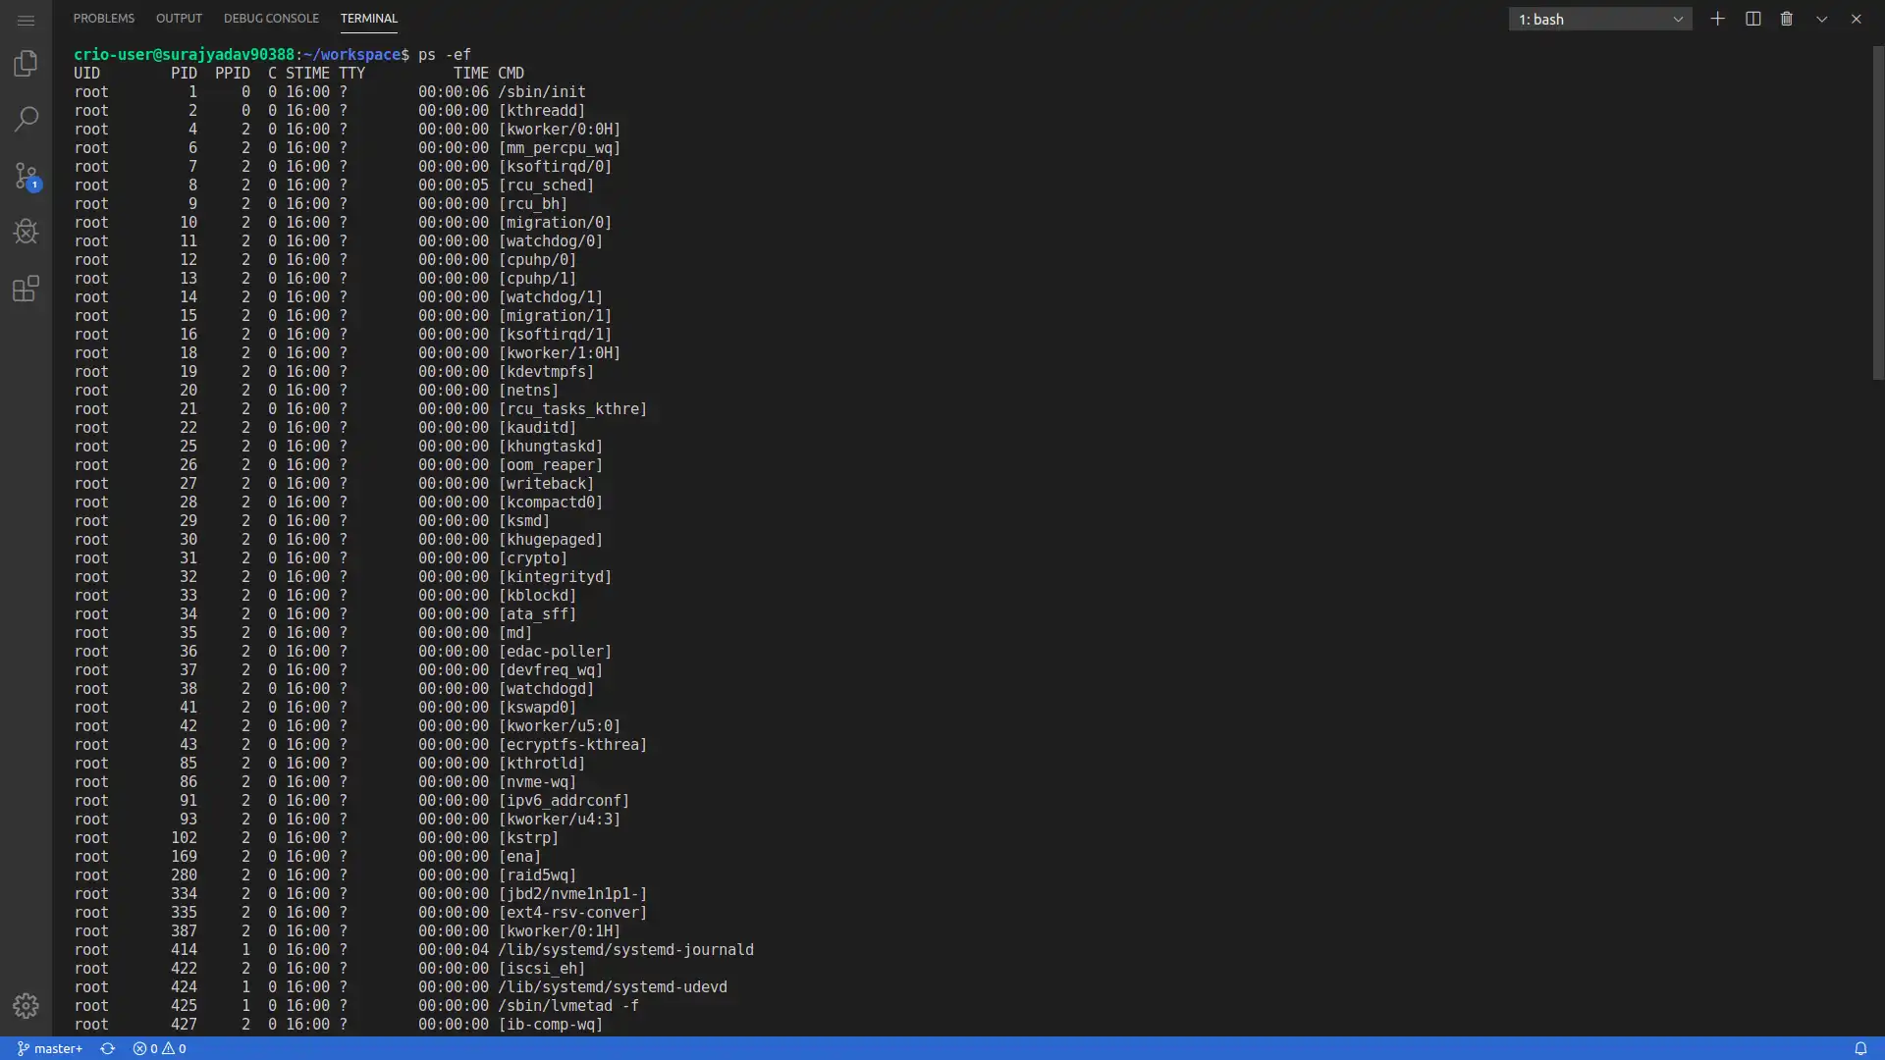Viewport: 1885px width, 1060px height.
Task: Click the terminal vertical scrollbar thumb
Action: click(1878, 211)
